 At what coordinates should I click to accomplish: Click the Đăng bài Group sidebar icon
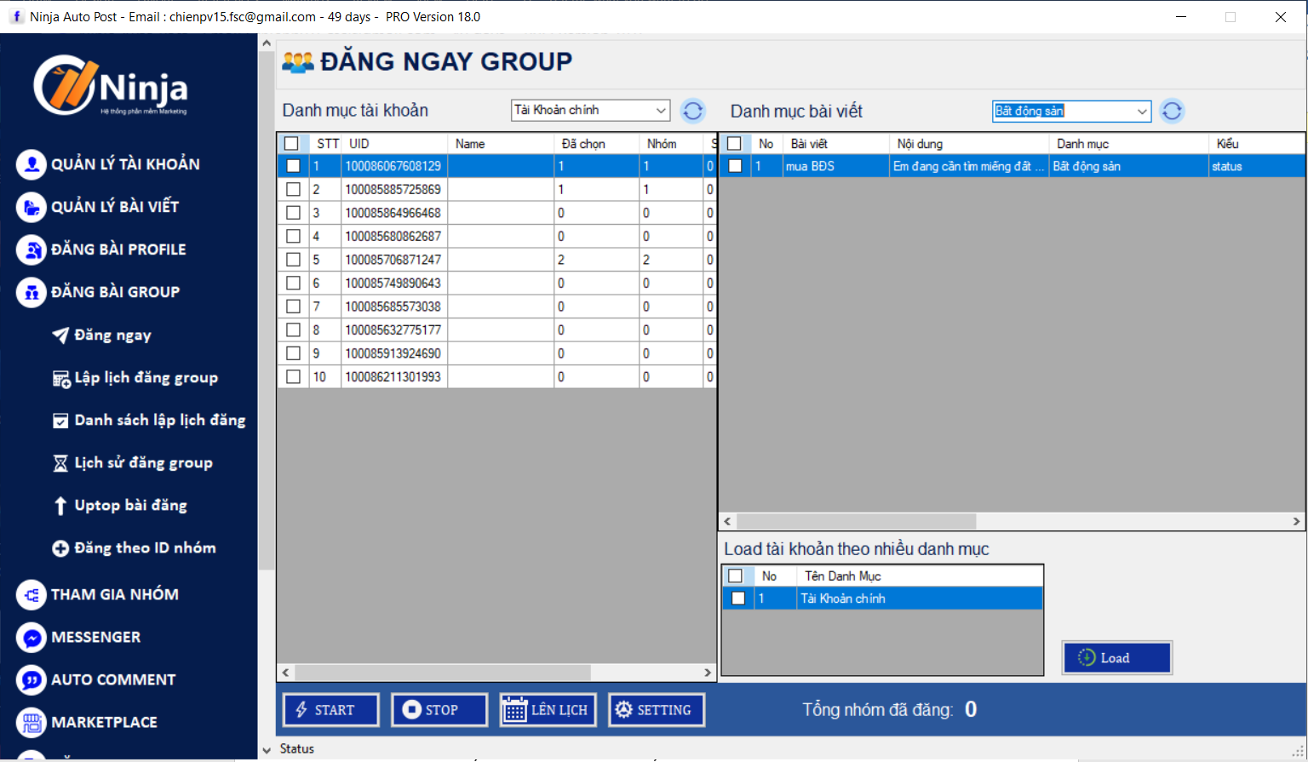click(32, 292)
